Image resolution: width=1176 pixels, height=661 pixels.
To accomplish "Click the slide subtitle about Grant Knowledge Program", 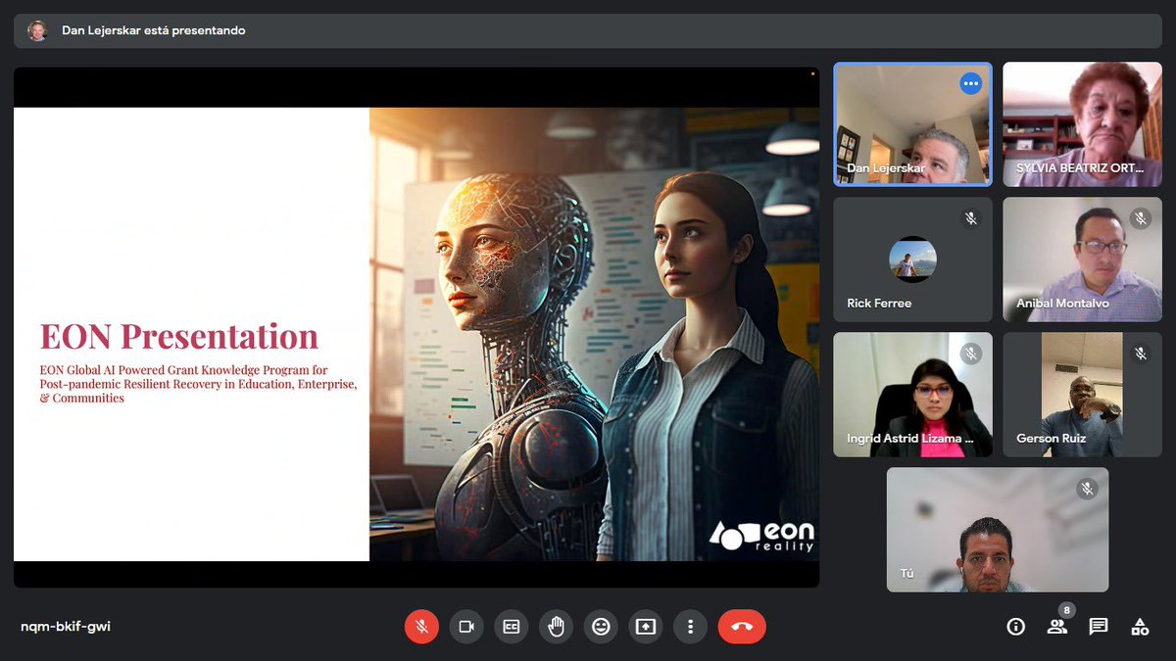I will [198, 384].
